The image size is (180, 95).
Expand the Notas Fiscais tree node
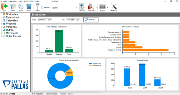pyautogui.click(x=2, y=36)
